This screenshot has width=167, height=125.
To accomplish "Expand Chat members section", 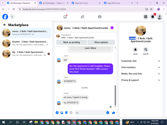I will (141, 67).
